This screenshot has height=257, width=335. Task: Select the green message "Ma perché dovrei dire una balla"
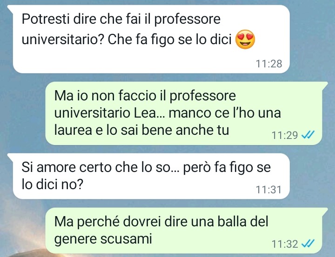click(187, 231)
